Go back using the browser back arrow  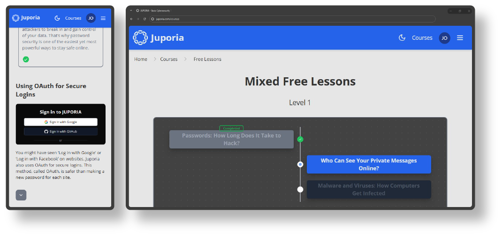click(131, 19)
